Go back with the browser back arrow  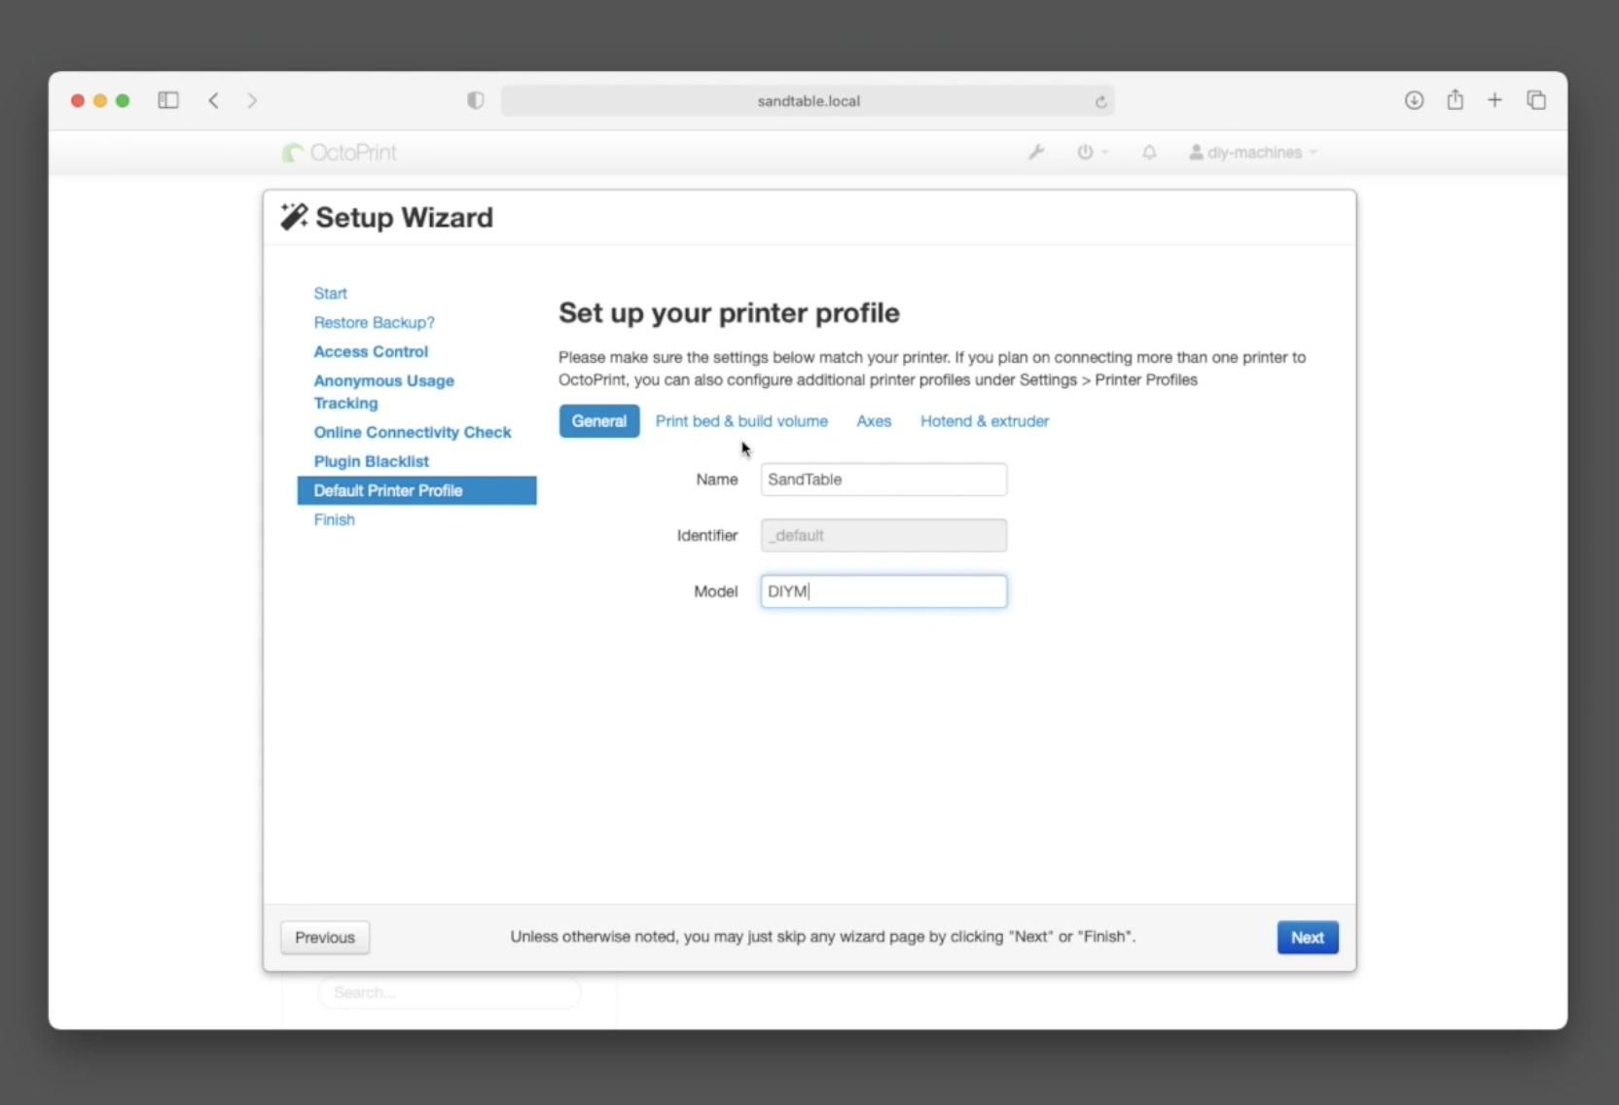(213, 100)
